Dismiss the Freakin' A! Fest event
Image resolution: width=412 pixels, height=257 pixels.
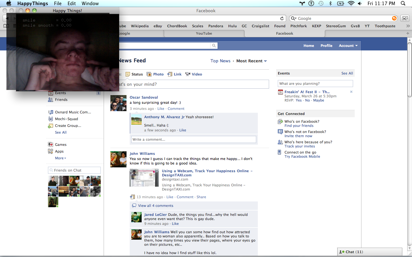coord(351,92)
